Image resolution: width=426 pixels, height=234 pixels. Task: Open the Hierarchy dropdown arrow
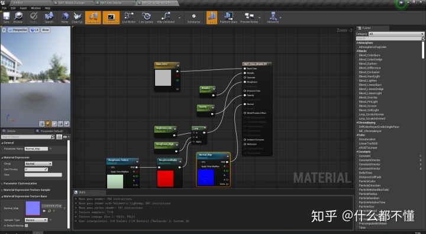click(x=280, y=18)
